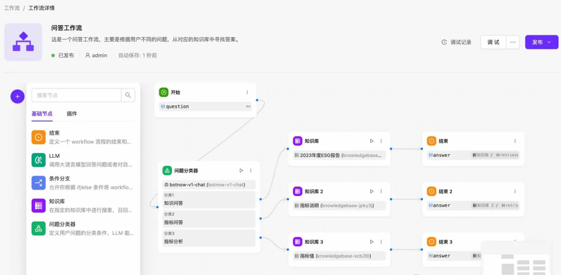561x275 pixels.
Task: Click the answer row in 结束 3 node
Action: click(454, 256)
